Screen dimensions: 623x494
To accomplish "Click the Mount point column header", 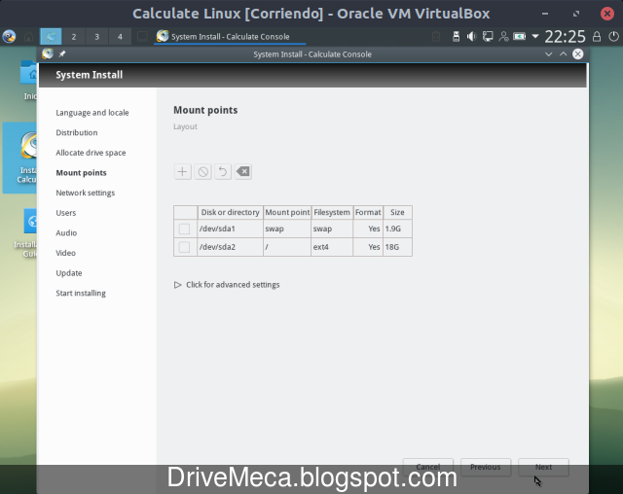I will pyautogui.click(x=287, y=212).
